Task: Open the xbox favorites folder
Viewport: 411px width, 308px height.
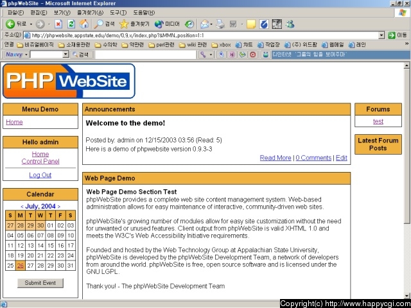Action: (222, 45)
